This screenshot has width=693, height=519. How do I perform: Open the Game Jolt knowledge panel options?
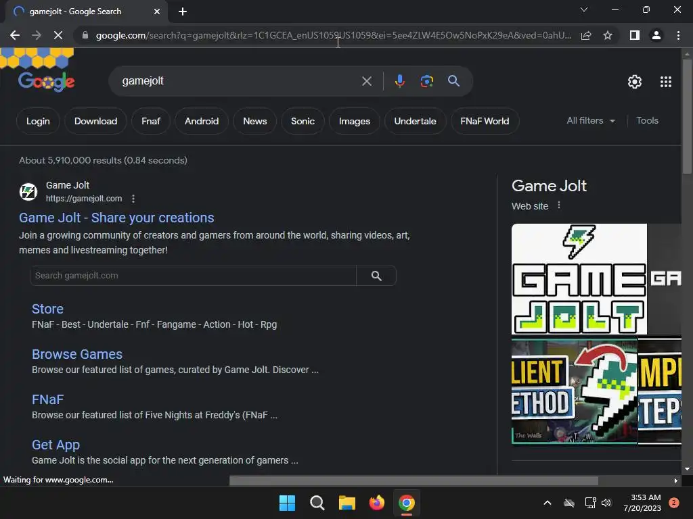pyautogui.click(x=559, y=205)
